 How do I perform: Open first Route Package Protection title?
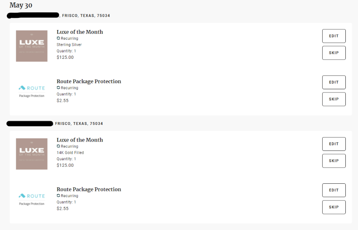point(89,82)
